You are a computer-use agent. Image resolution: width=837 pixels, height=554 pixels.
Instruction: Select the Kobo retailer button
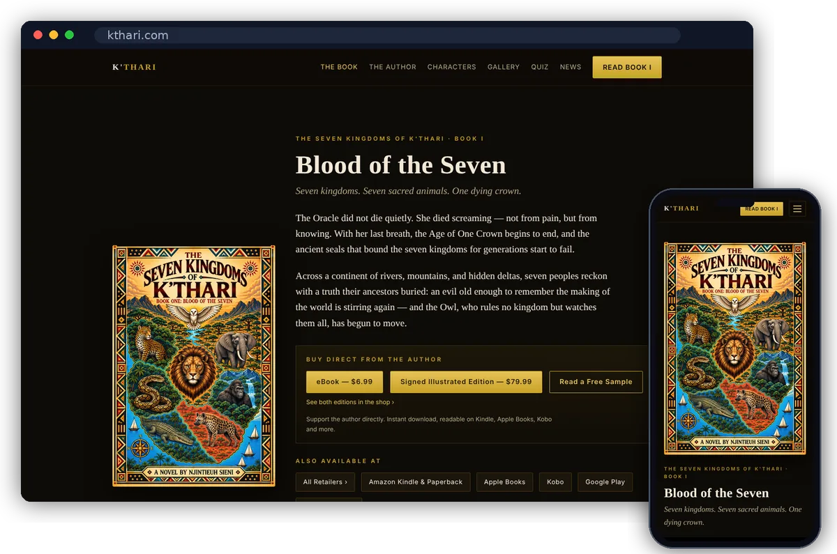[555, 482]
